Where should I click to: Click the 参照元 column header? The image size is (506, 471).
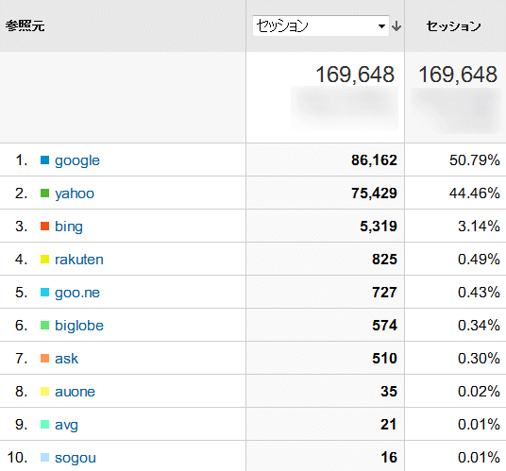tap(25, 25)
